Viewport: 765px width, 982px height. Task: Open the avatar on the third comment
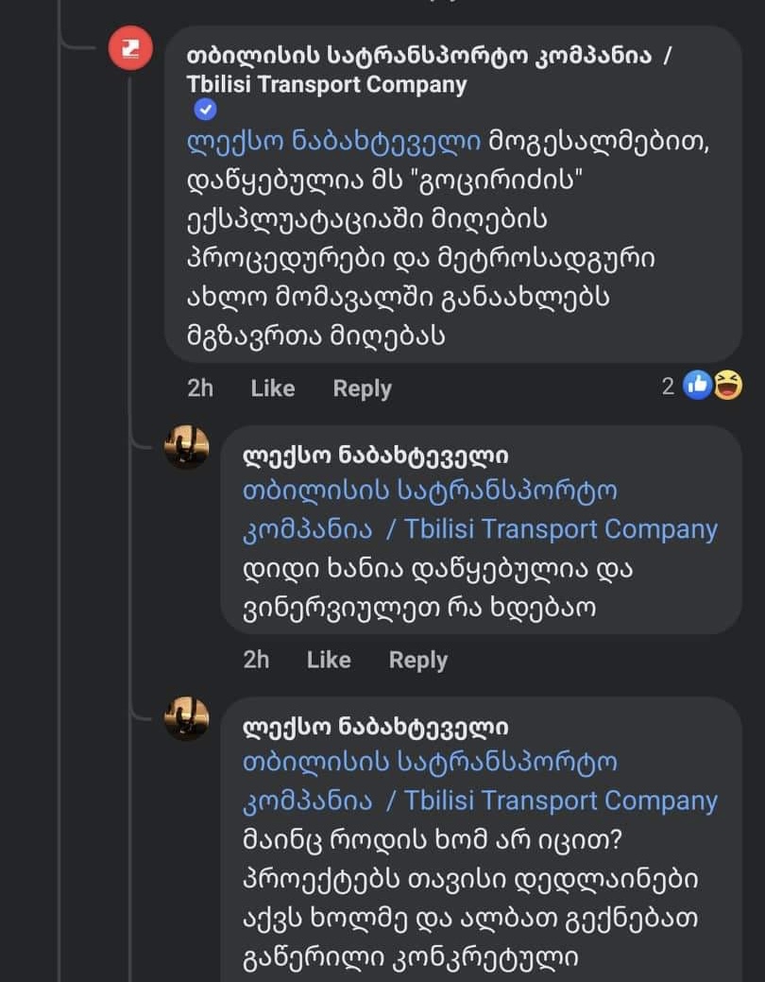click(x=187, y=718)
